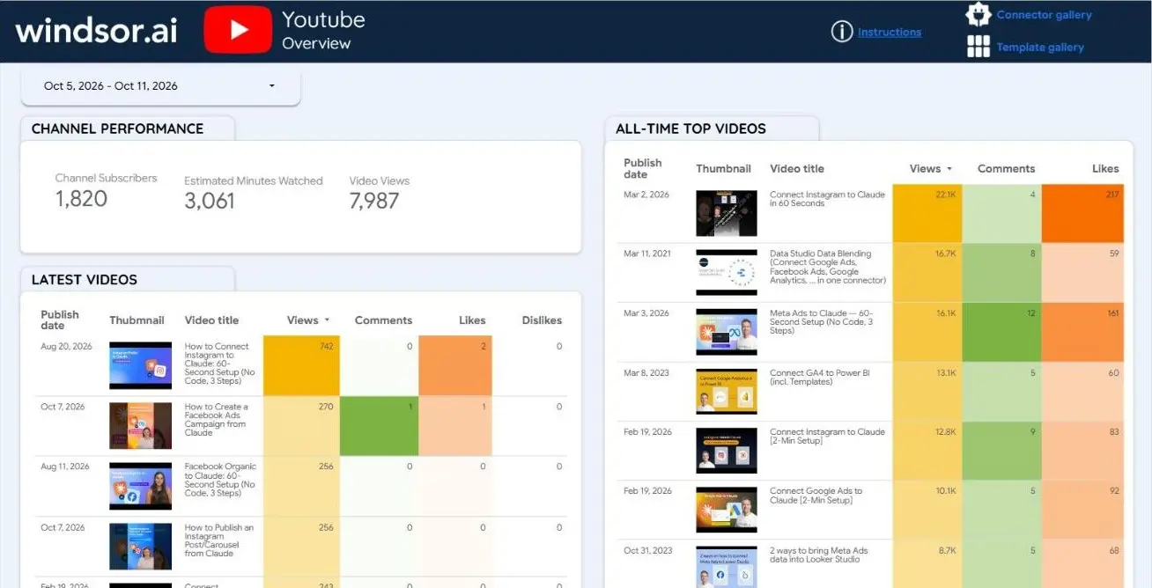The height and width of the screenshot is (588, 1152).
Task: Click the Mar 2, 2026 publish date
Action: [x=646, y=195]
